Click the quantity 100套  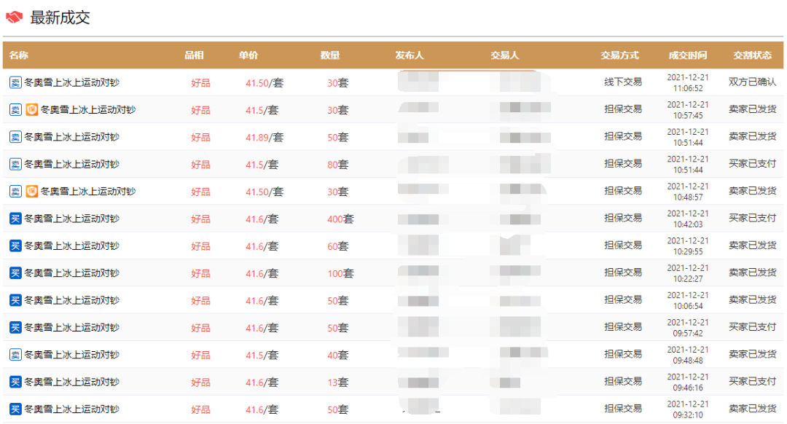(341, 273)
